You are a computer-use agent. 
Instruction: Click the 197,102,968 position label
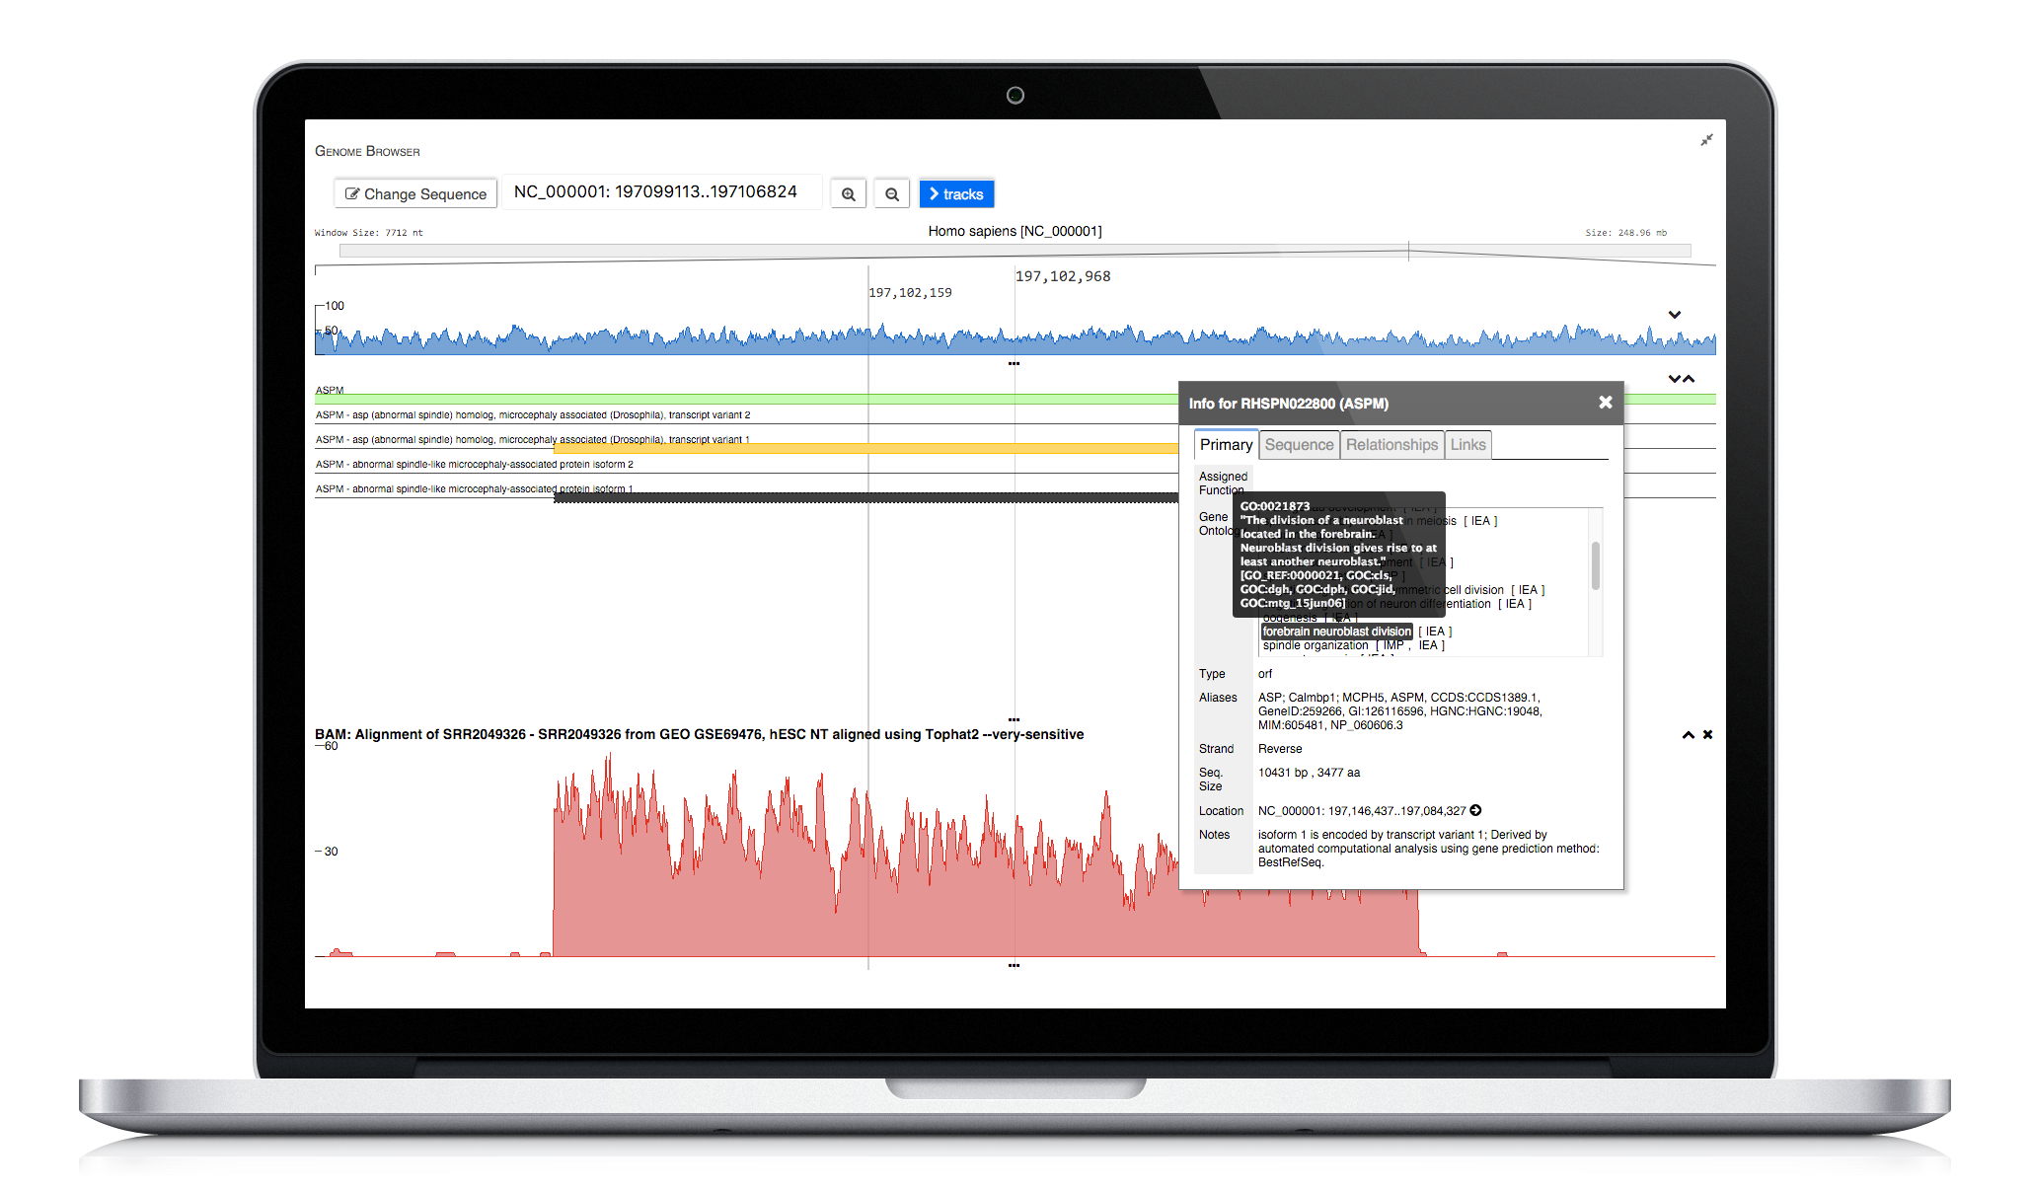(1063, 276)
